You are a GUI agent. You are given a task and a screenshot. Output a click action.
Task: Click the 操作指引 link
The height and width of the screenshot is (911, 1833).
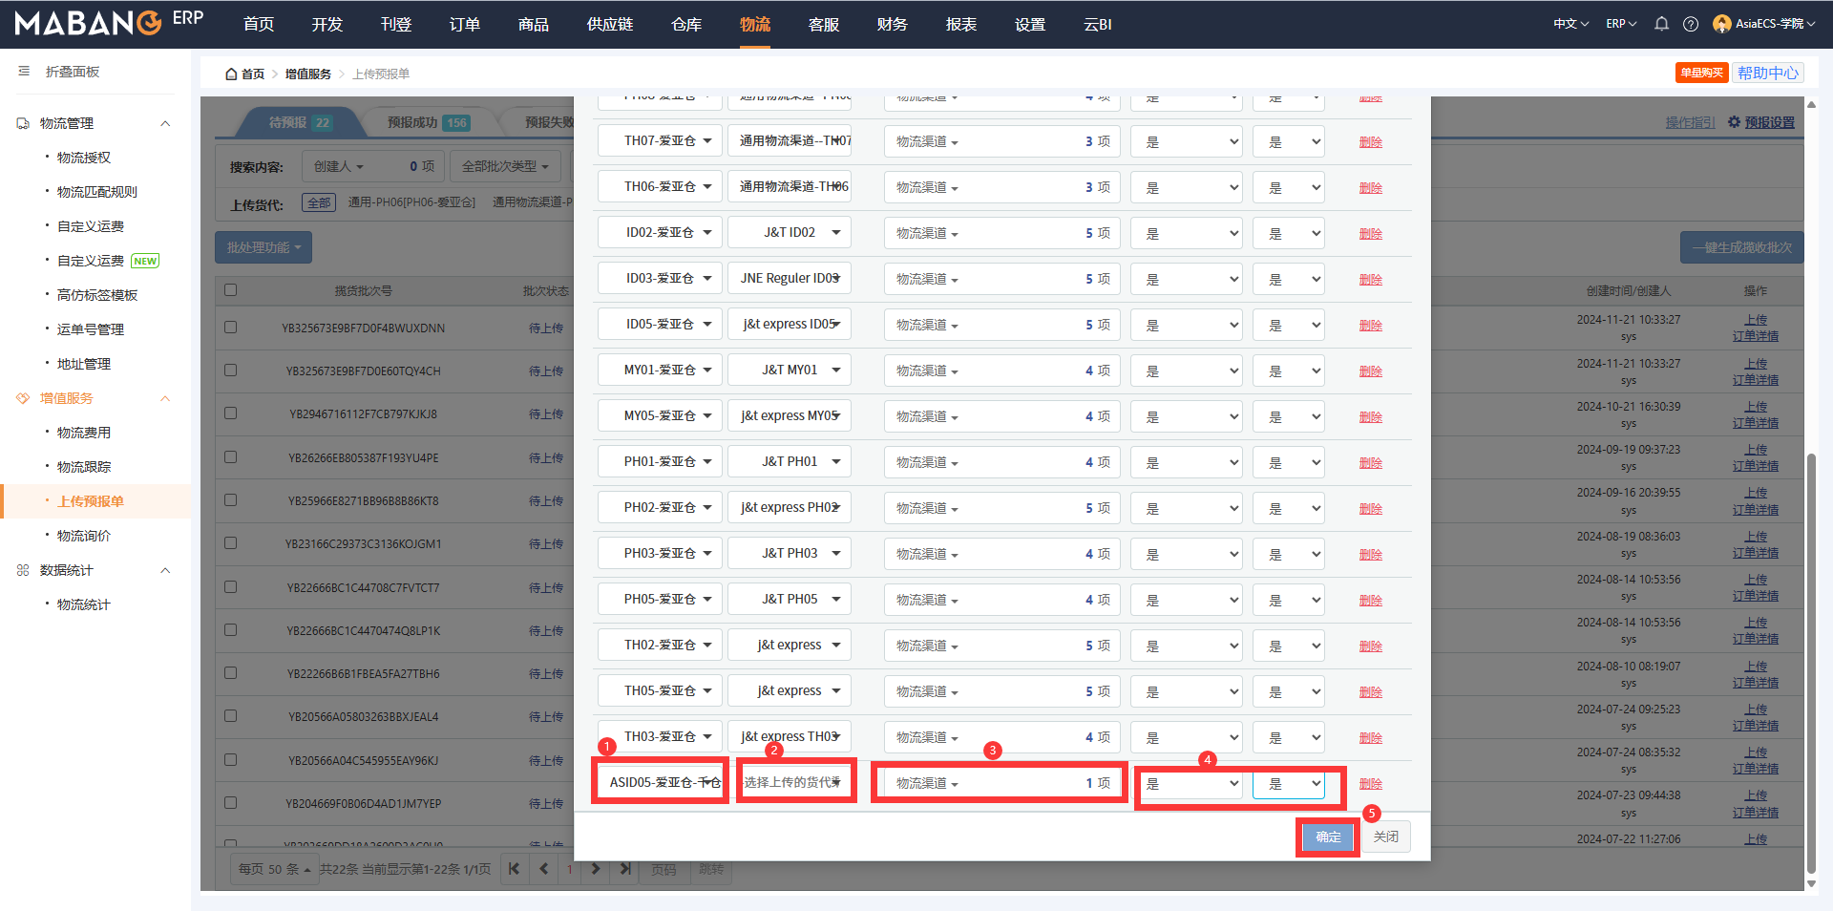point(1690,122)
